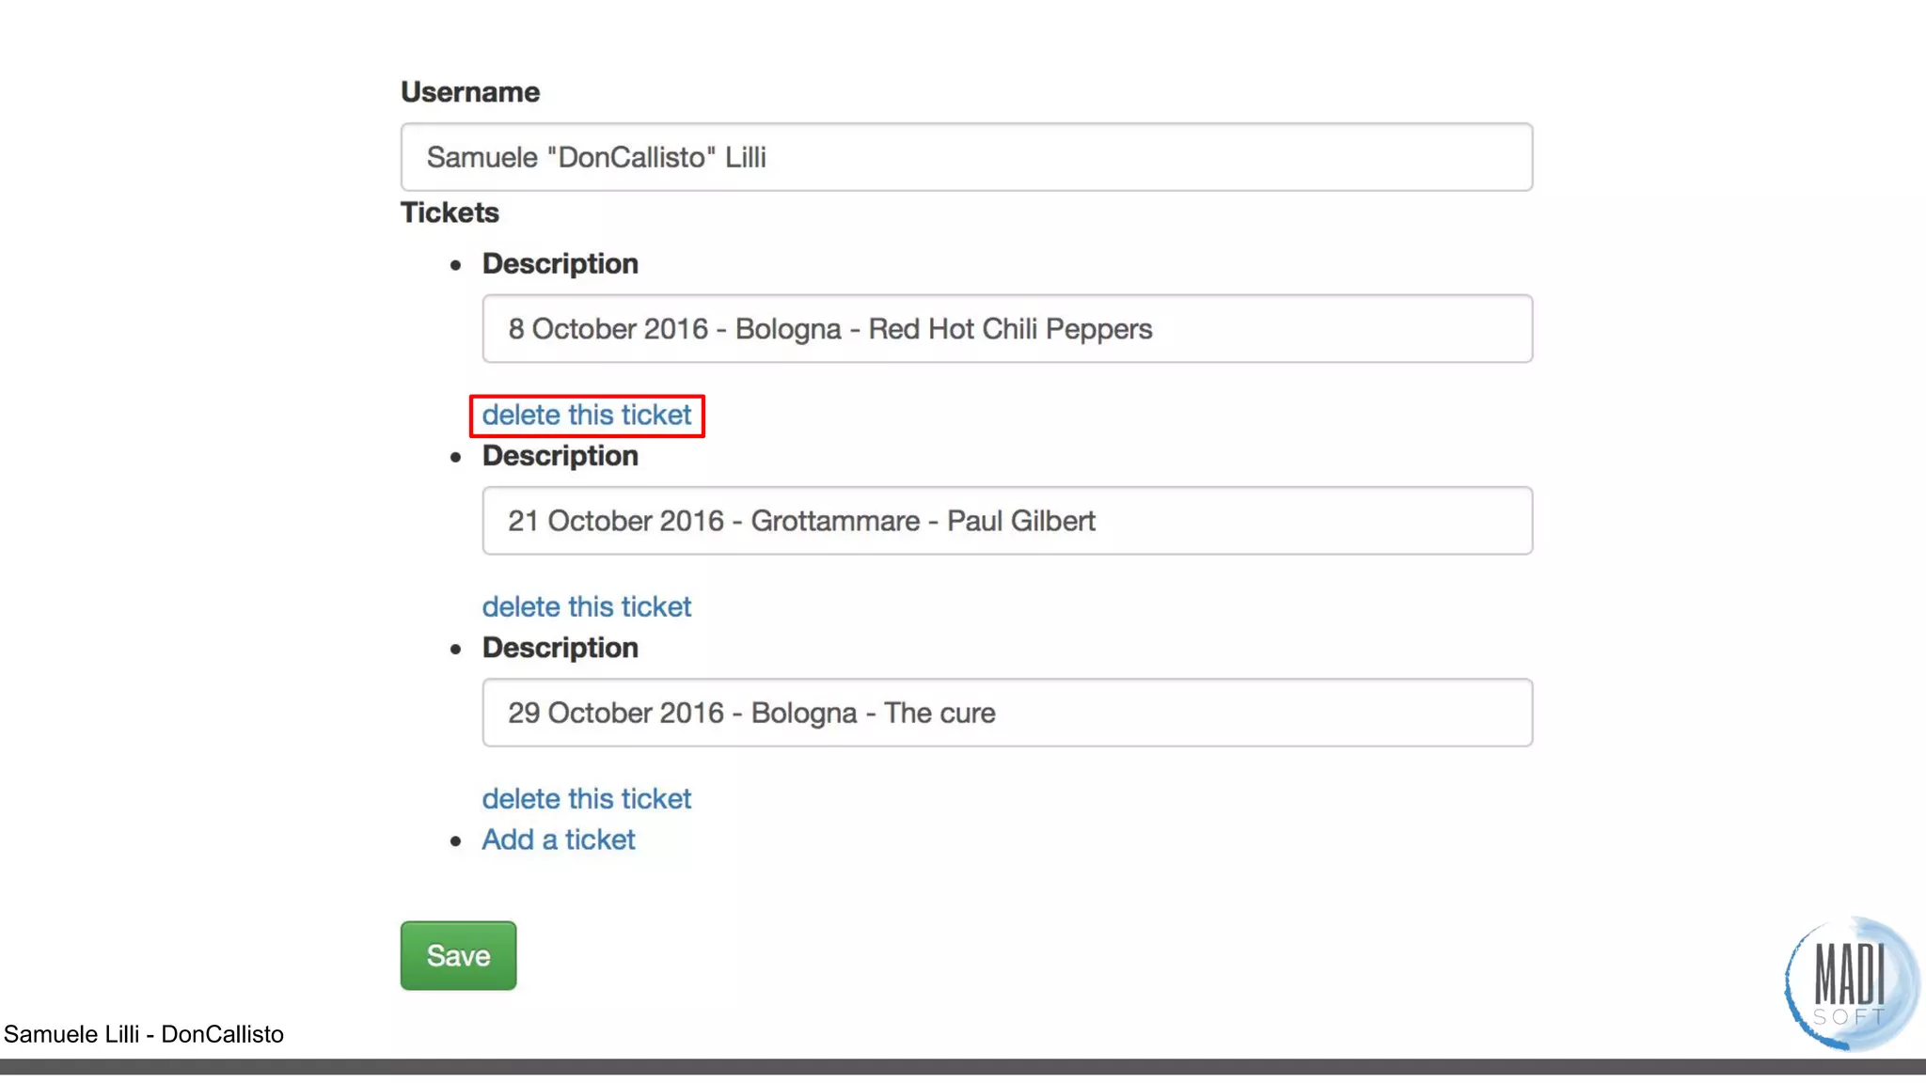
Task: Delete the 29 October Bologna ticket
Action: point(586,798)
